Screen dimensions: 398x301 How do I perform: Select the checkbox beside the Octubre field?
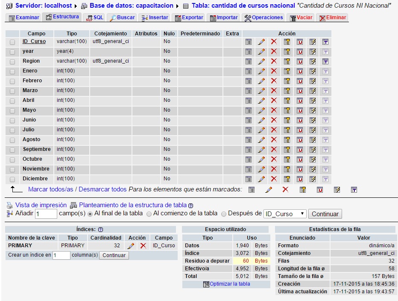[12, 159]
